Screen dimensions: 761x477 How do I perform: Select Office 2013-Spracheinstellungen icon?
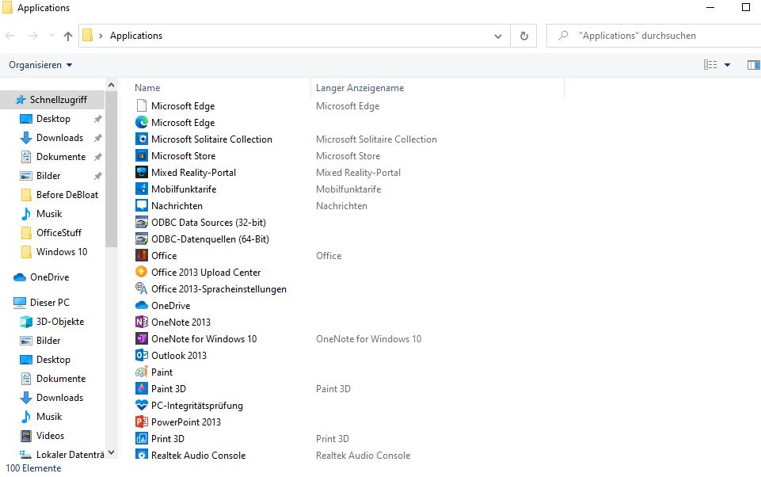tap(141, 288)
